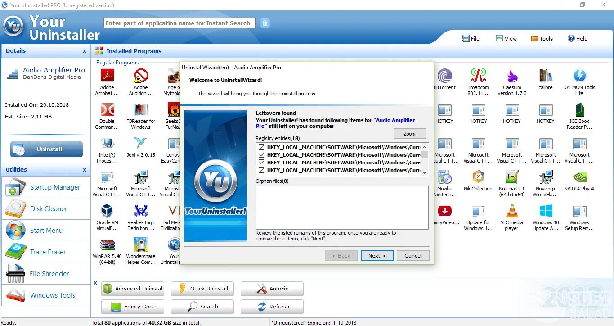Select Microsoft Visual C++ icon below DAEMON Tools
Image resolution: width=614 pixels, height=326 pixels.
click(x=579, y=143)
